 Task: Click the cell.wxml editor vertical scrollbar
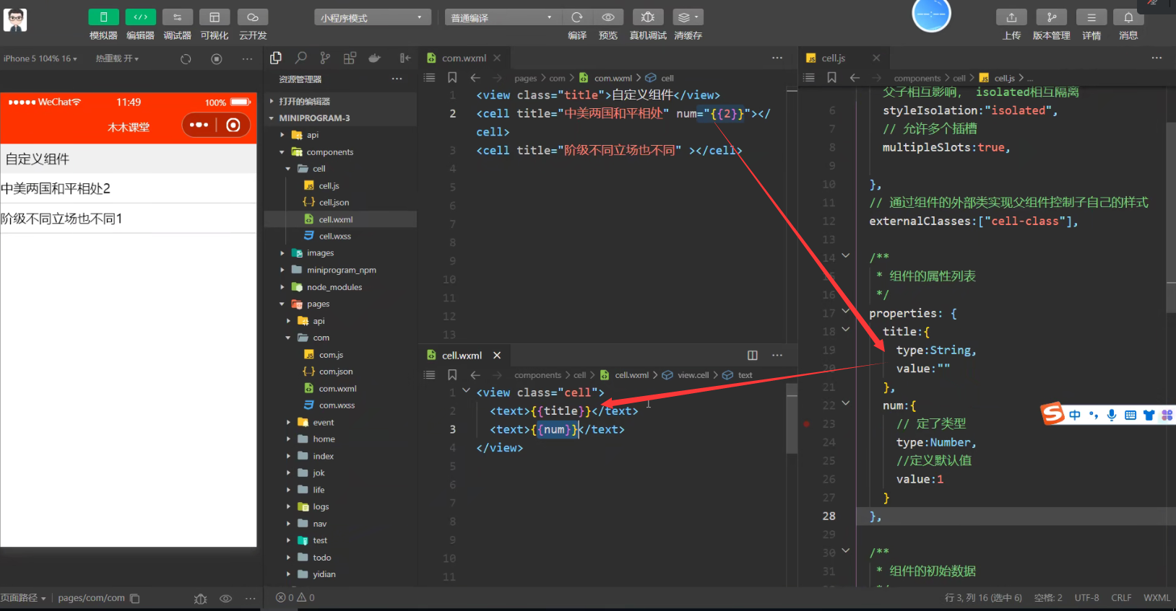(x=792, y=418)
